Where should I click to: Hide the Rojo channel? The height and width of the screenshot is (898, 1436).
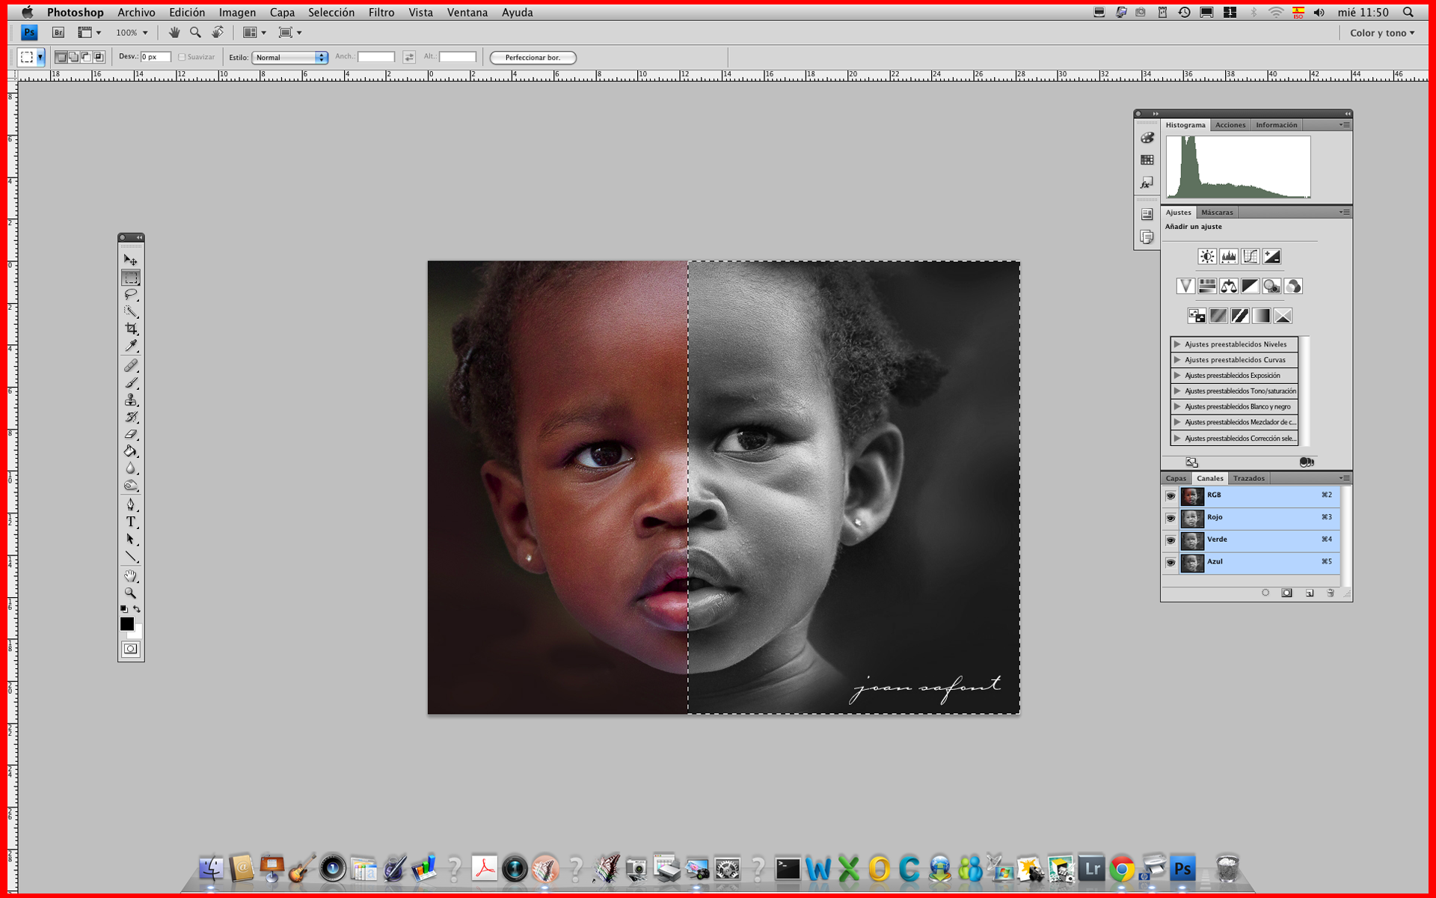1170,518
